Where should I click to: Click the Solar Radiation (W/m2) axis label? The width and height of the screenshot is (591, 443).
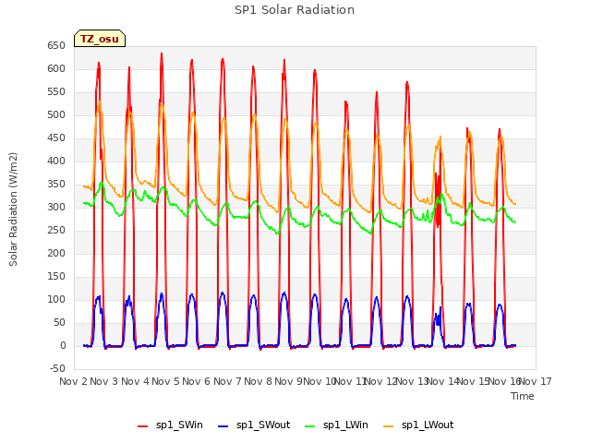click(13, 210)
